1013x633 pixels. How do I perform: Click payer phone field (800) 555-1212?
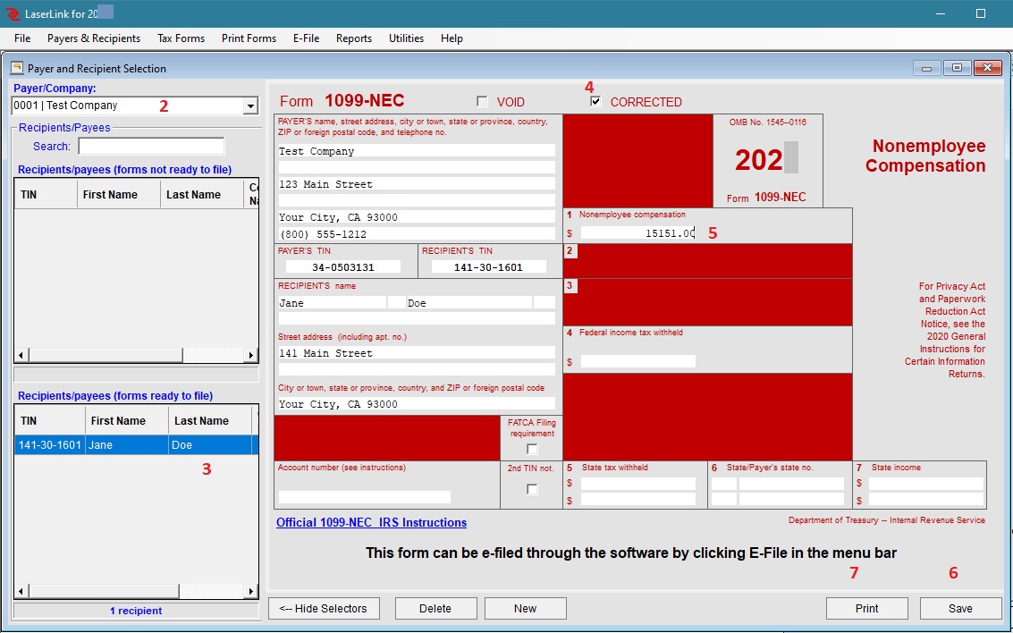(x=417, y=234)
